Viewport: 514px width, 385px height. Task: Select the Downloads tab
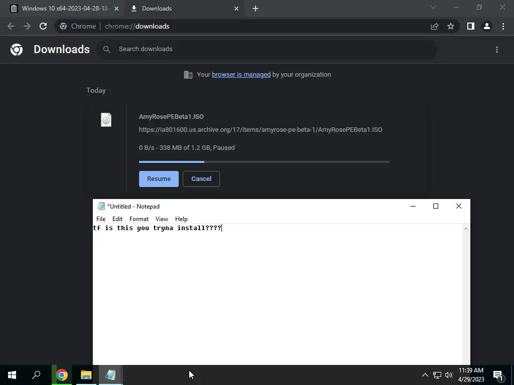click(x=185, y=9)
